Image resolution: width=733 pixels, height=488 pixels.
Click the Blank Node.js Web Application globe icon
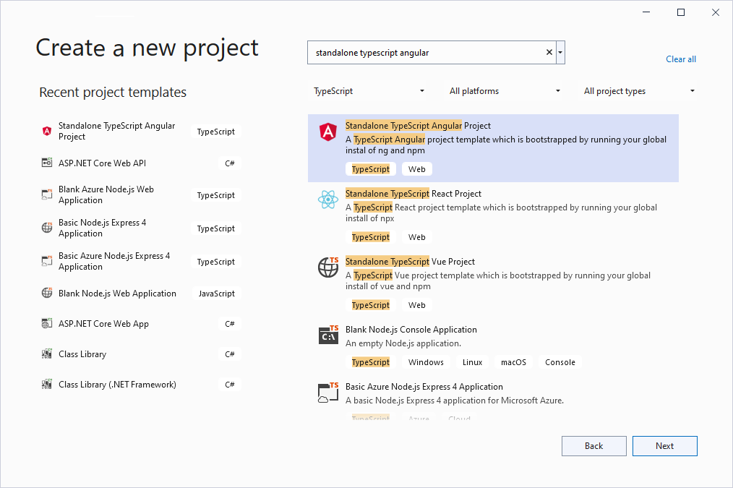pyautogui.click(x=47, y=293)
